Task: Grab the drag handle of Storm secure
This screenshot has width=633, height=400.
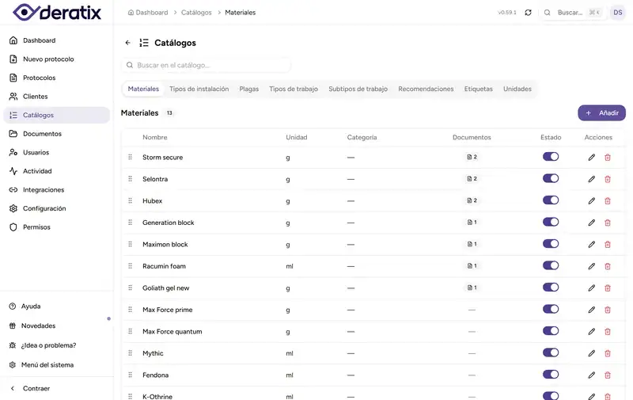Action: click(x=130, y=157)
